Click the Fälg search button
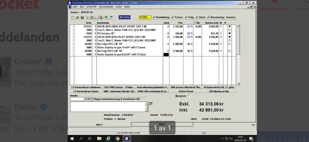 [x=189, y=17]
